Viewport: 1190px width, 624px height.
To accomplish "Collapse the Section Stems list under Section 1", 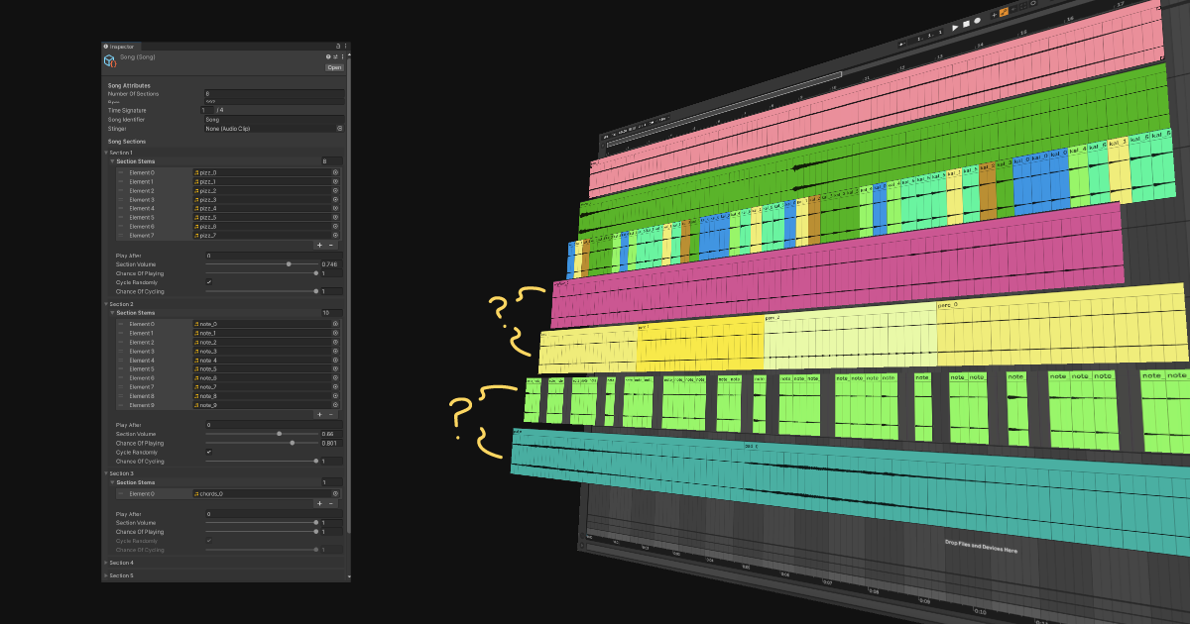I will tap(111, 161).
